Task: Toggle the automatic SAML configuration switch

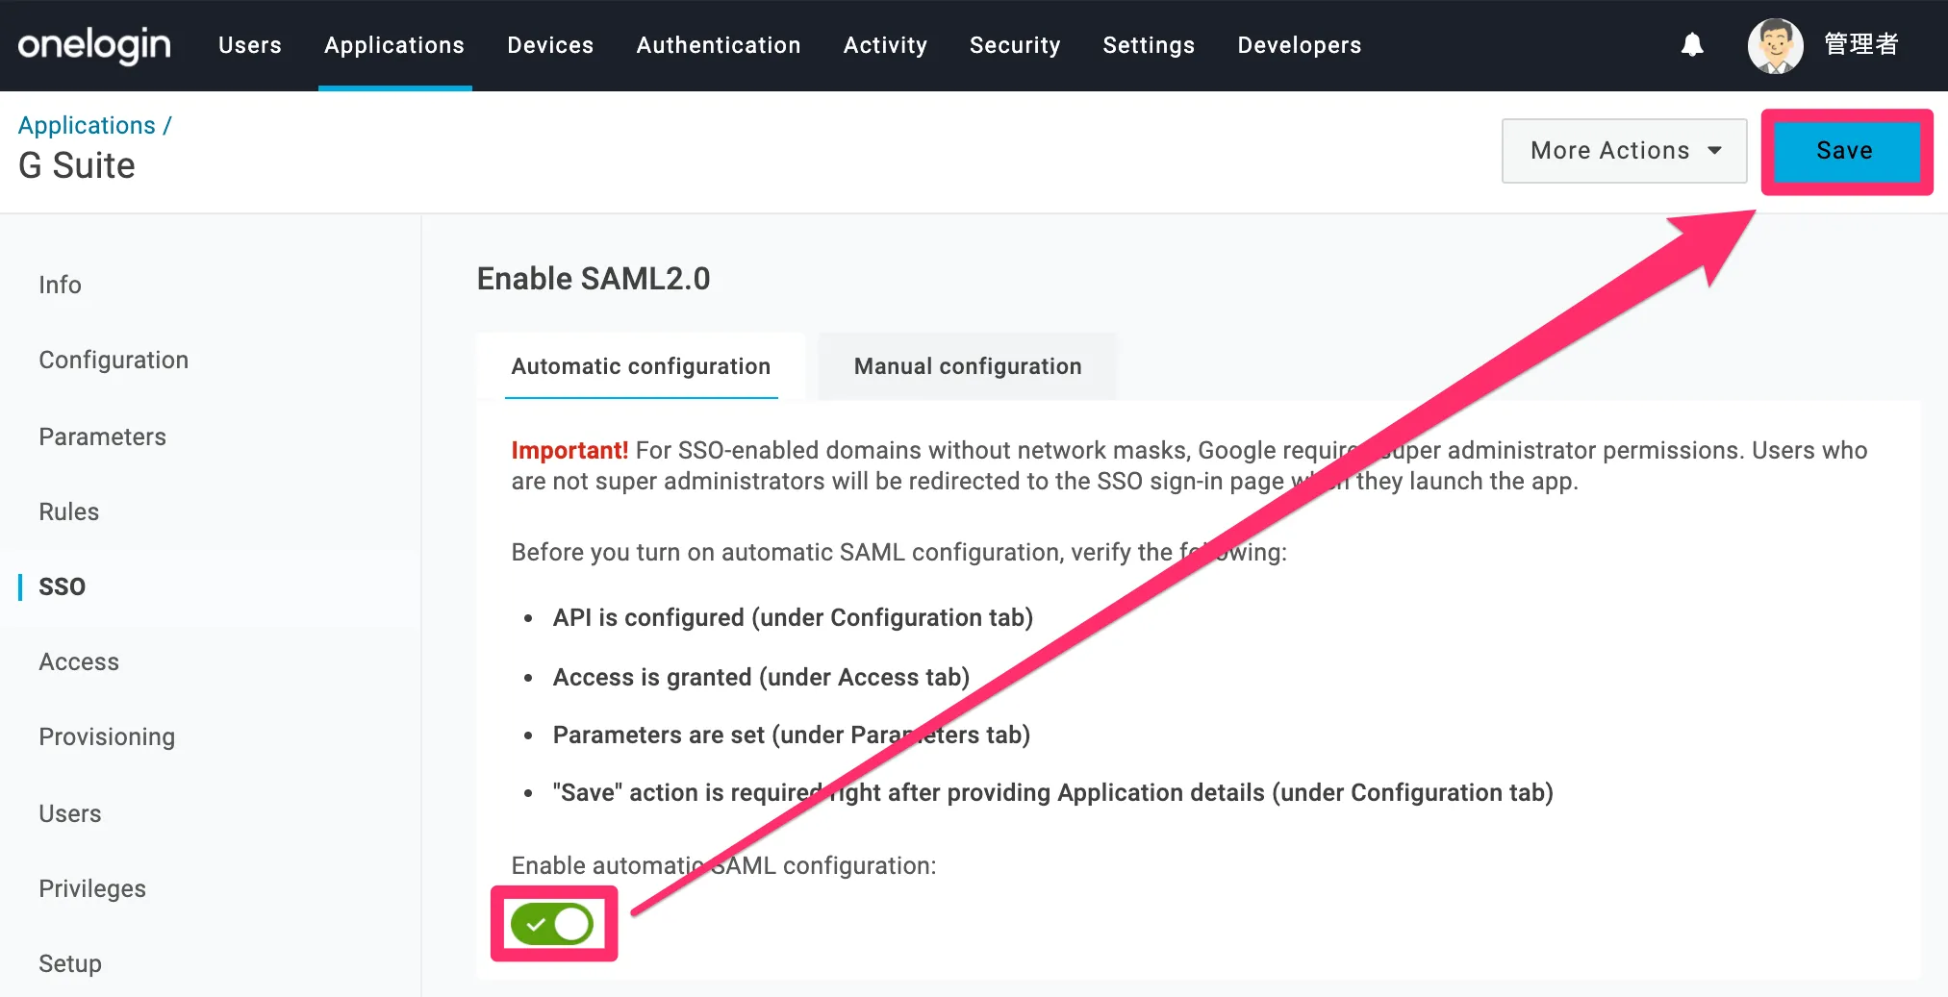Action: 552,924
